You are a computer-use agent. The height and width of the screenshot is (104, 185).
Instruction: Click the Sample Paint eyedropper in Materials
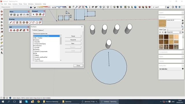tap(183, 29)
